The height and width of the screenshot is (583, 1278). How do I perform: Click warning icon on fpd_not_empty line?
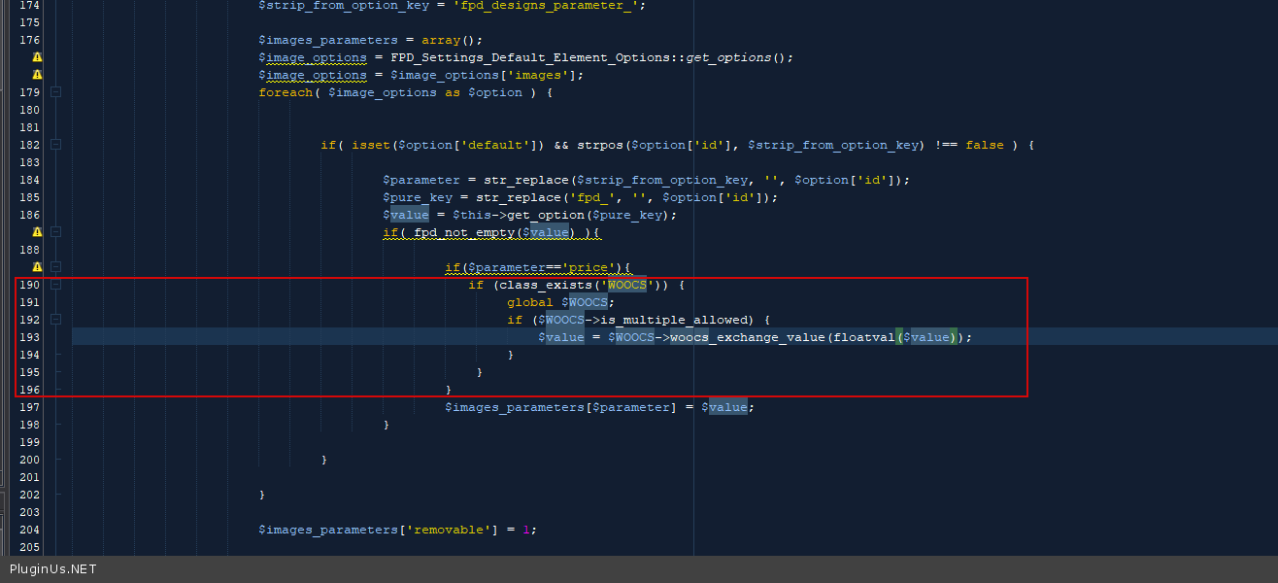coord(37,232)
